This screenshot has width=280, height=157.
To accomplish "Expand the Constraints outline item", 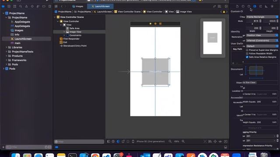I will click(64, 35).
